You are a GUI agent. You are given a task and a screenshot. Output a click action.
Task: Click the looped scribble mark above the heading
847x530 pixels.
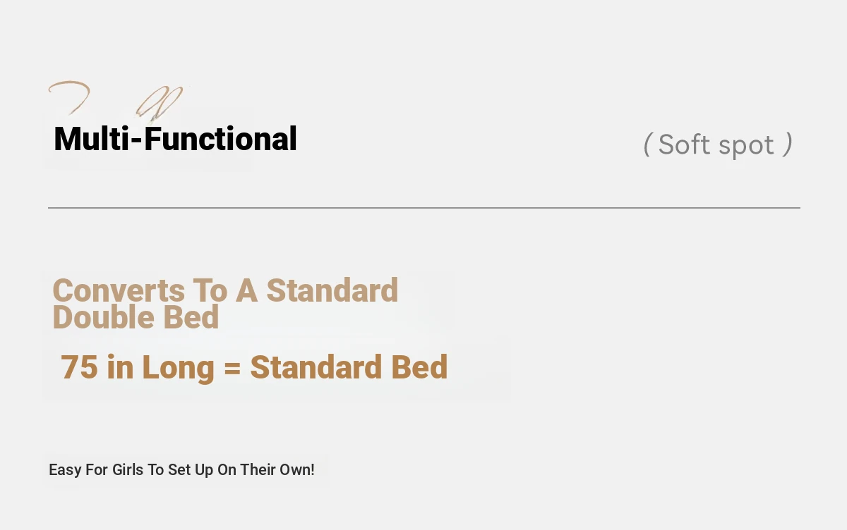(x=159, y=104)
